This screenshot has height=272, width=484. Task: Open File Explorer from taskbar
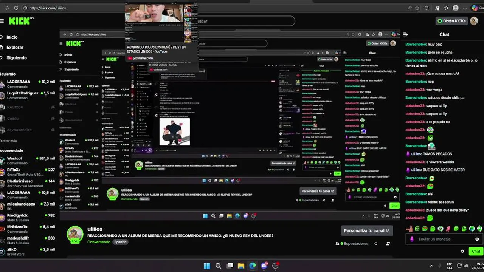tap(241, 266)
